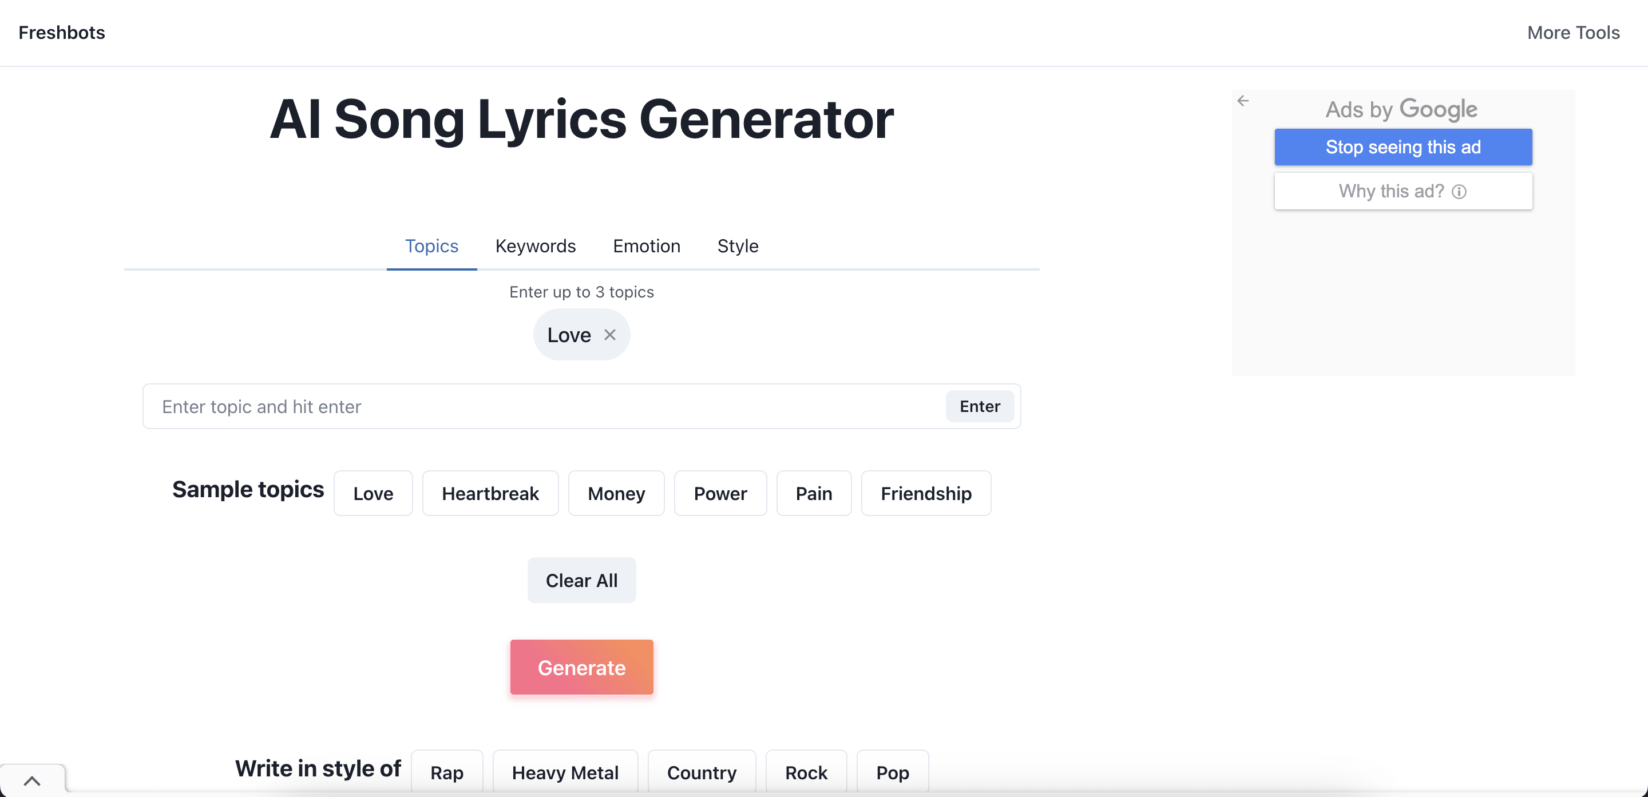
Task: Select the Power sample topic
Action: [720, 493]
